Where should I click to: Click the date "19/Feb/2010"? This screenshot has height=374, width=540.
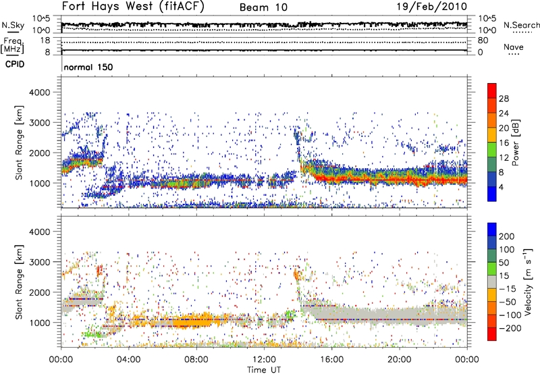point(432,6)
